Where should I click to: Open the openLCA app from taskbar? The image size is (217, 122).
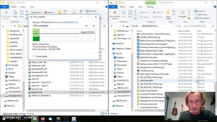click(x=74, y=119)
